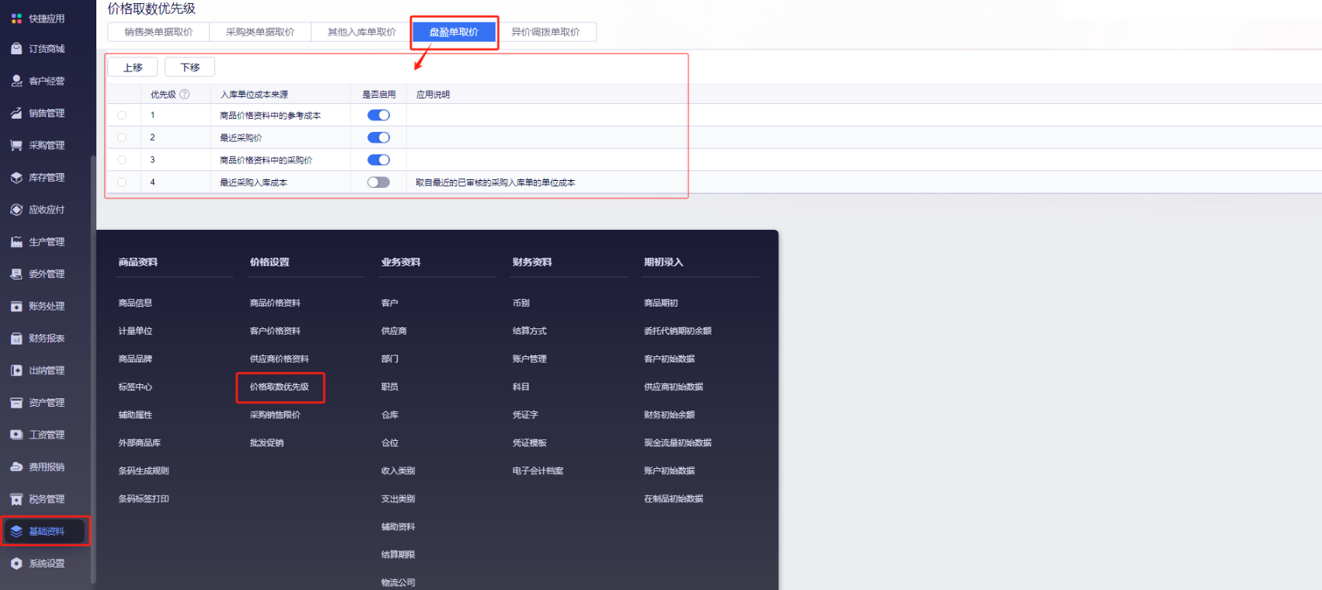Click the 下移 button
This screenshot has width=1322, height=590.
(x=190, y=68)
